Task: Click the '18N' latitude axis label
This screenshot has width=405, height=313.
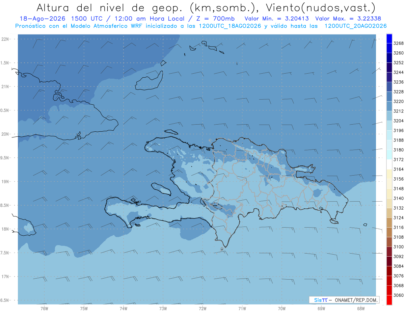Action: point(5,229)
